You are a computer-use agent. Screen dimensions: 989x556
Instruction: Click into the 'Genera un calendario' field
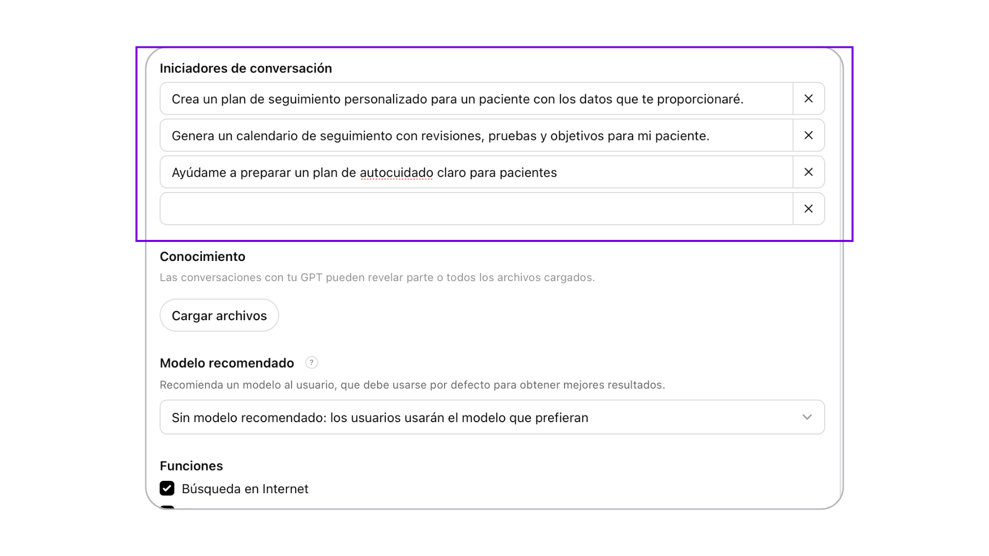point(476,135)
